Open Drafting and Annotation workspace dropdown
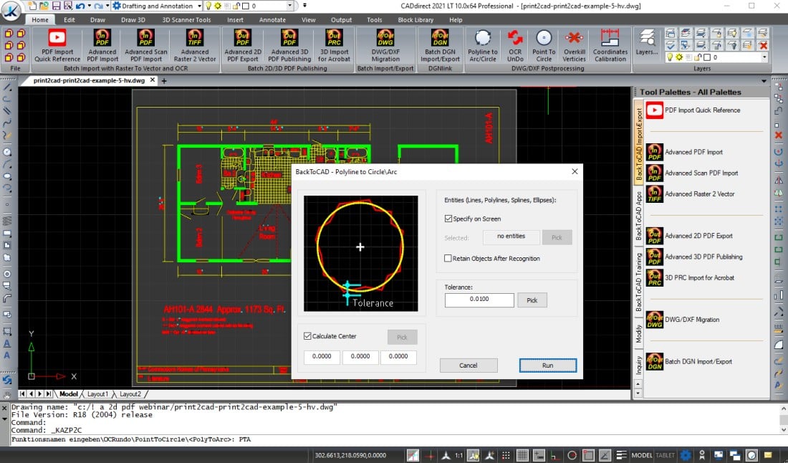 pyautogui.click(x=200, y=6)
